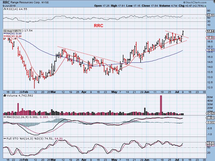Click the 15.68 moving average tag on right axis
Screen dimensions: 215x161
[210, 50]
